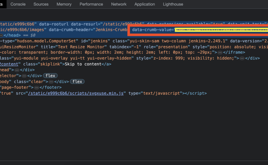Viewport: 268px width, 165px height.
Task: Toggle flex badge on the 'elector' div line
Action: [50, 76]
